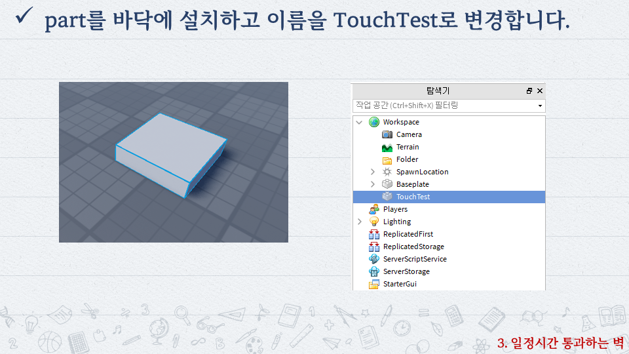
Task: Click the ReplicatedFirst icon
Action: [374, 234]
